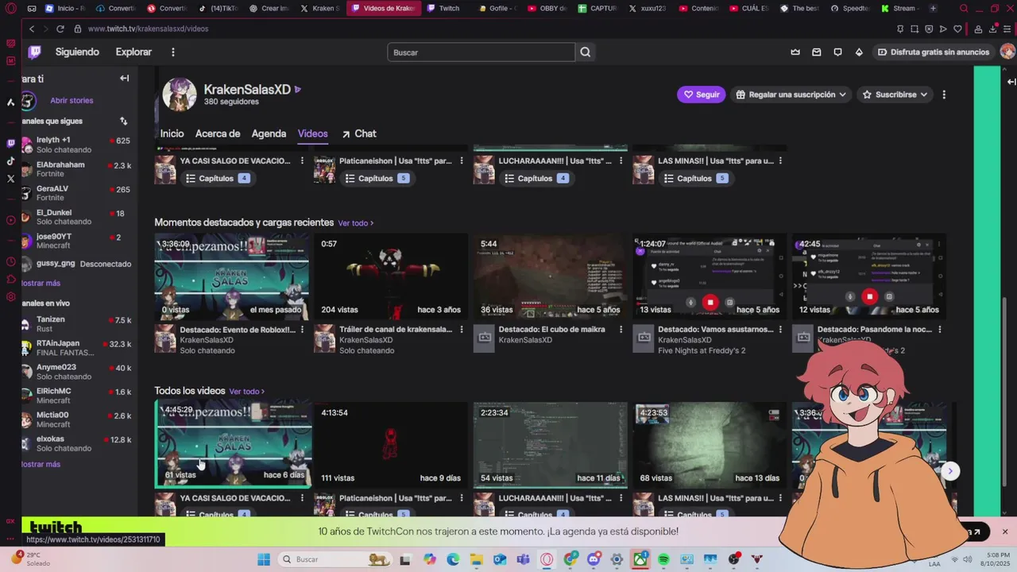
Task: Expand 'Ver todo' for Momentos destacados
Action: click(355, 223)
